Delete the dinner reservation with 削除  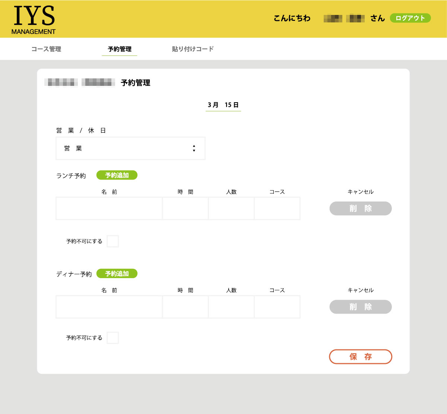(x=361, y=307)
